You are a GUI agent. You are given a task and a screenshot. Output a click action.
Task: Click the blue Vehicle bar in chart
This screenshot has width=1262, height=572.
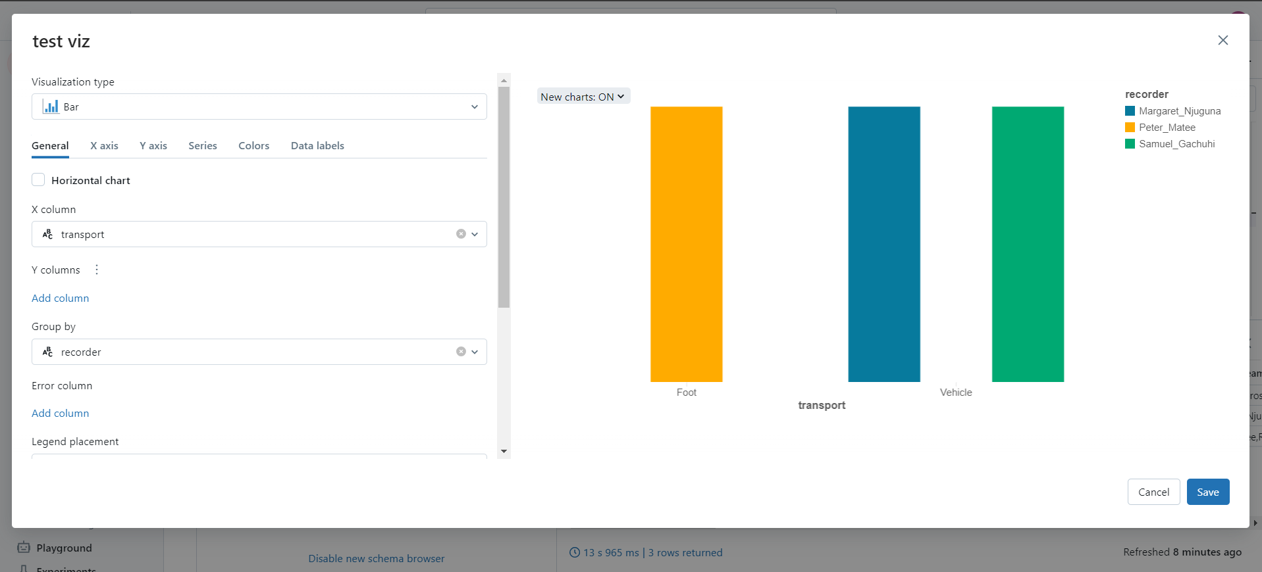point(884,244)
